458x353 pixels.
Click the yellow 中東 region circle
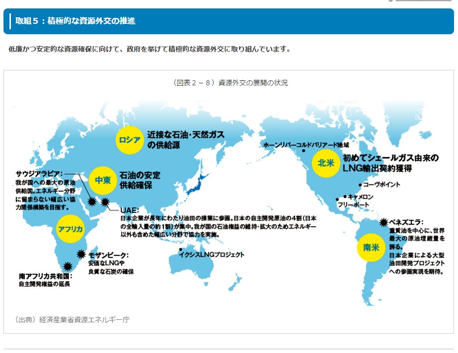[103, 180]
